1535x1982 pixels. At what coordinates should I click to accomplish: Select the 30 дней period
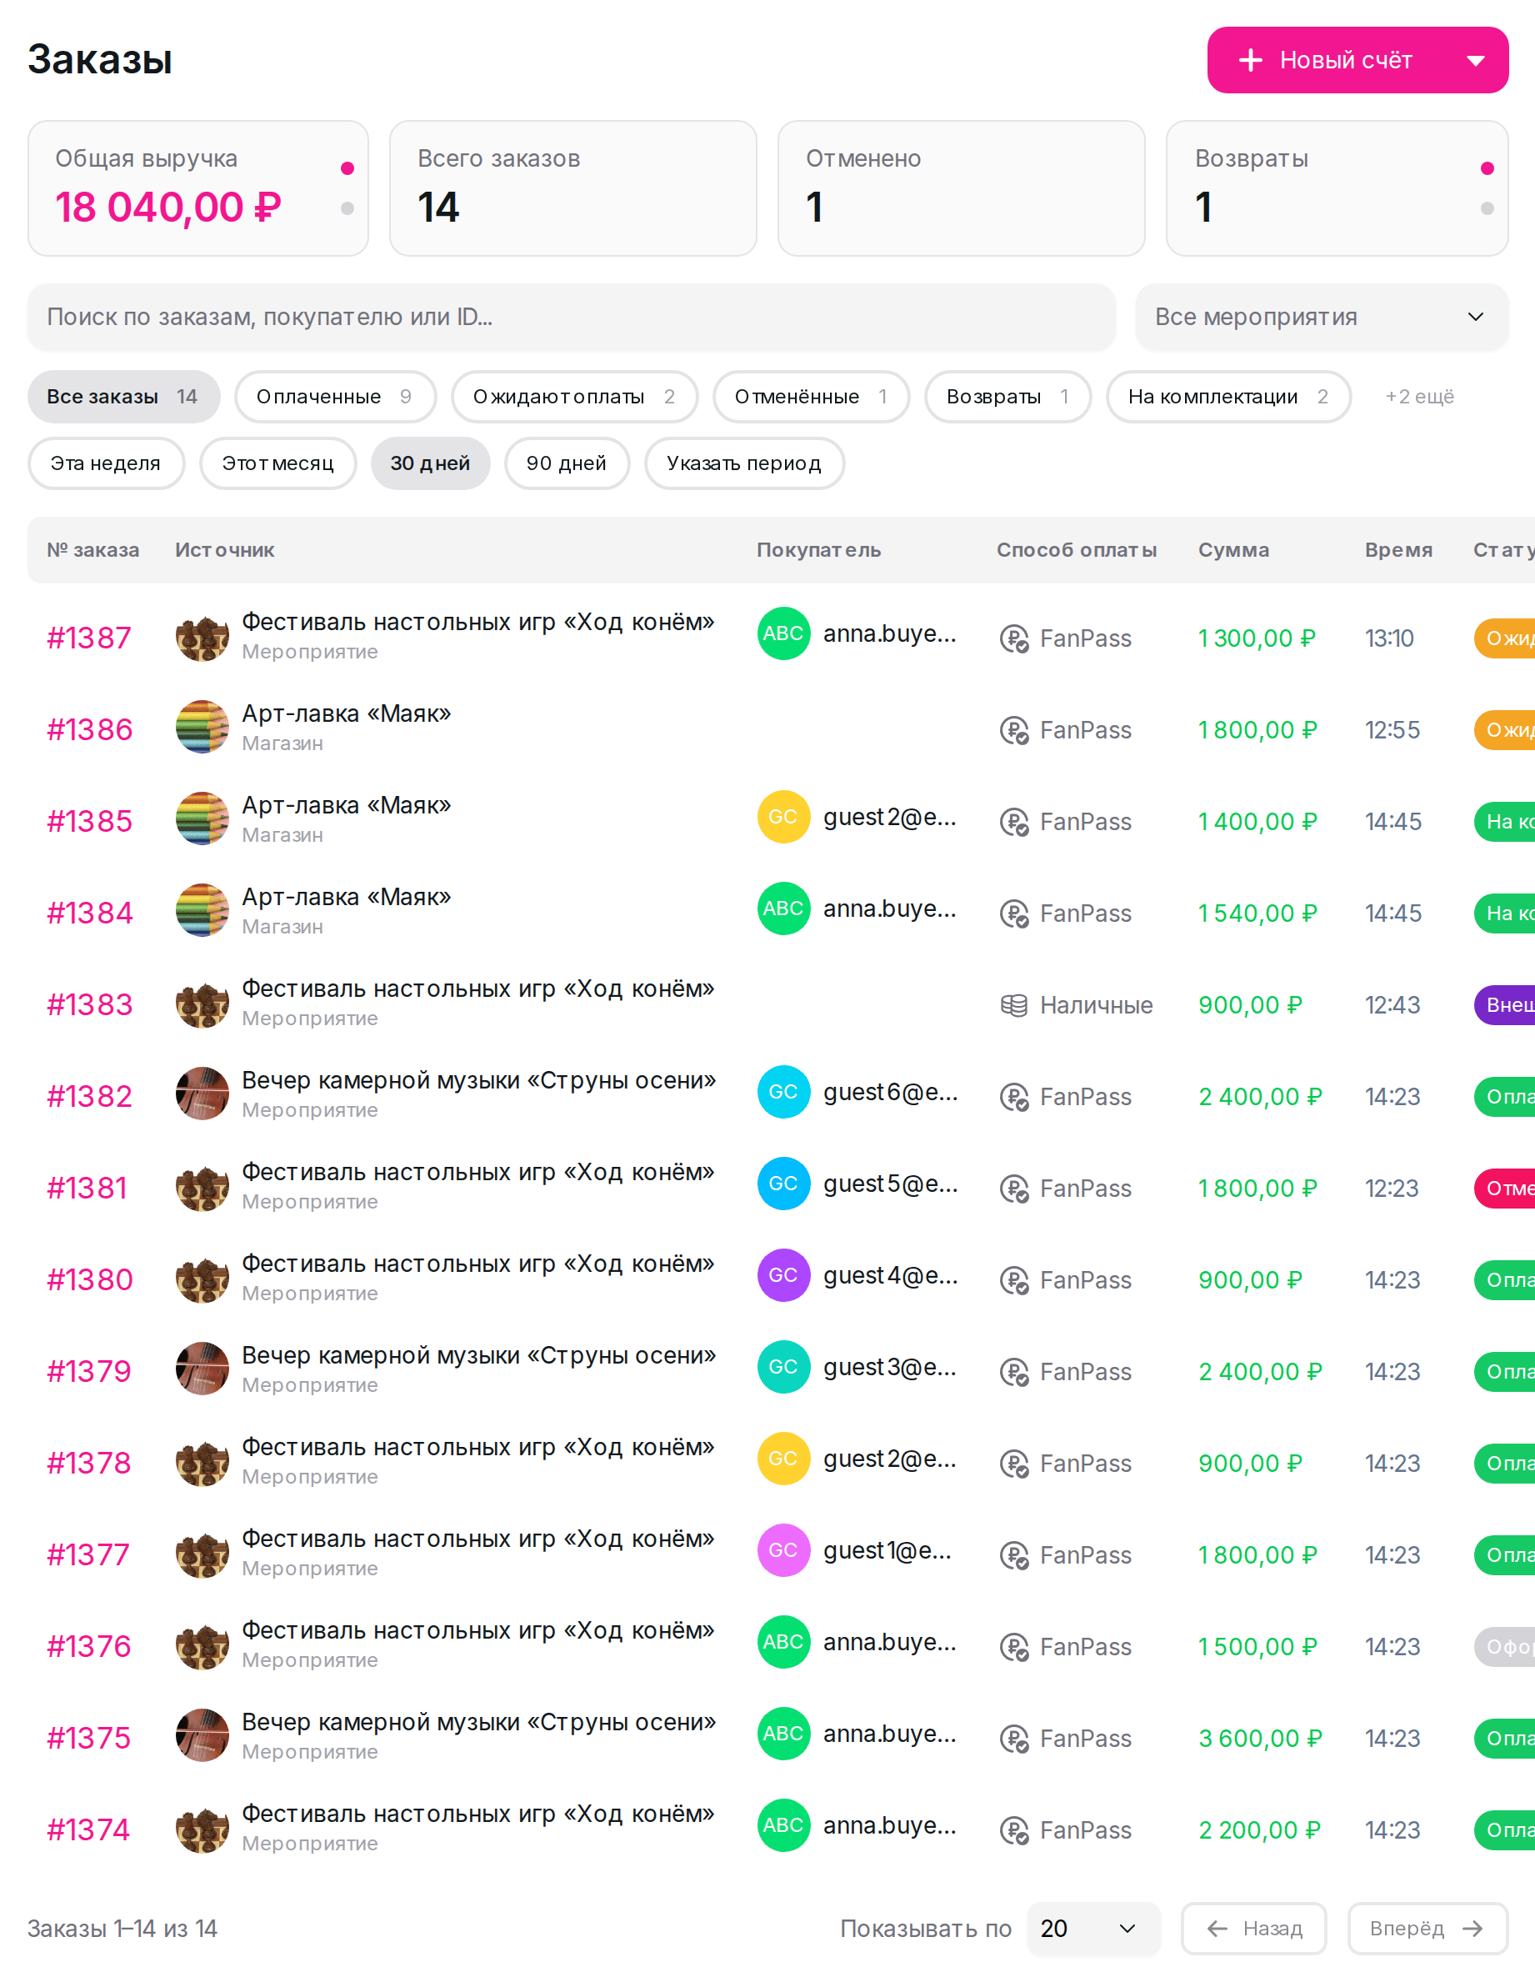[x=430, y=463]
